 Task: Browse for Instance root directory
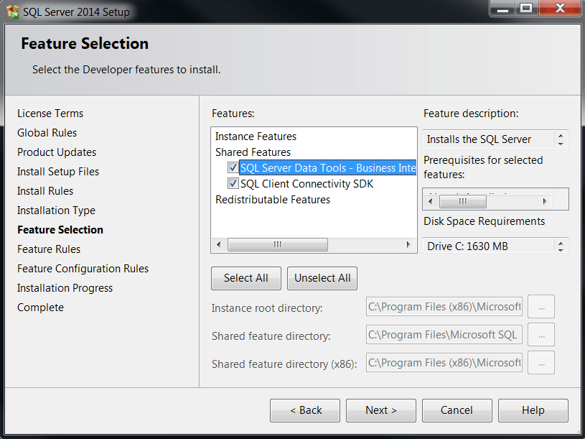tap(541, 307)
